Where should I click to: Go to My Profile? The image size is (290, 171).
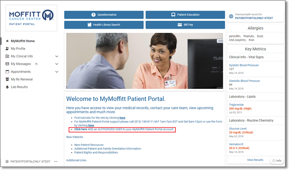[18, 48]
